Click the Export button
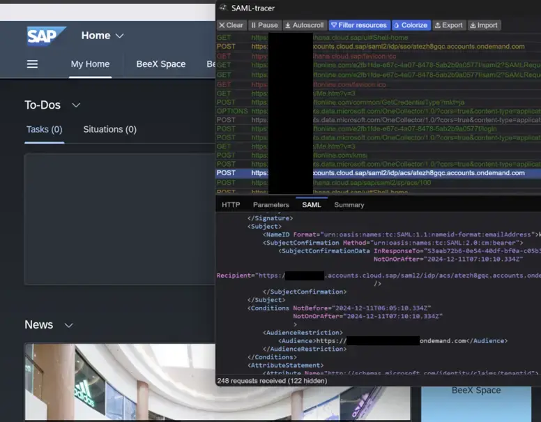Viewport: 541px width, 422px height. pos(449,25)
